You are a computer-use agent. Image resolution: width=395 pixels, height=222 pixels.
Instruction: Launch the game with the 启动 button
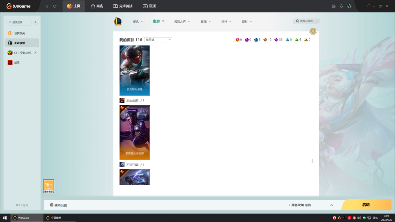[x=366, y=205]
